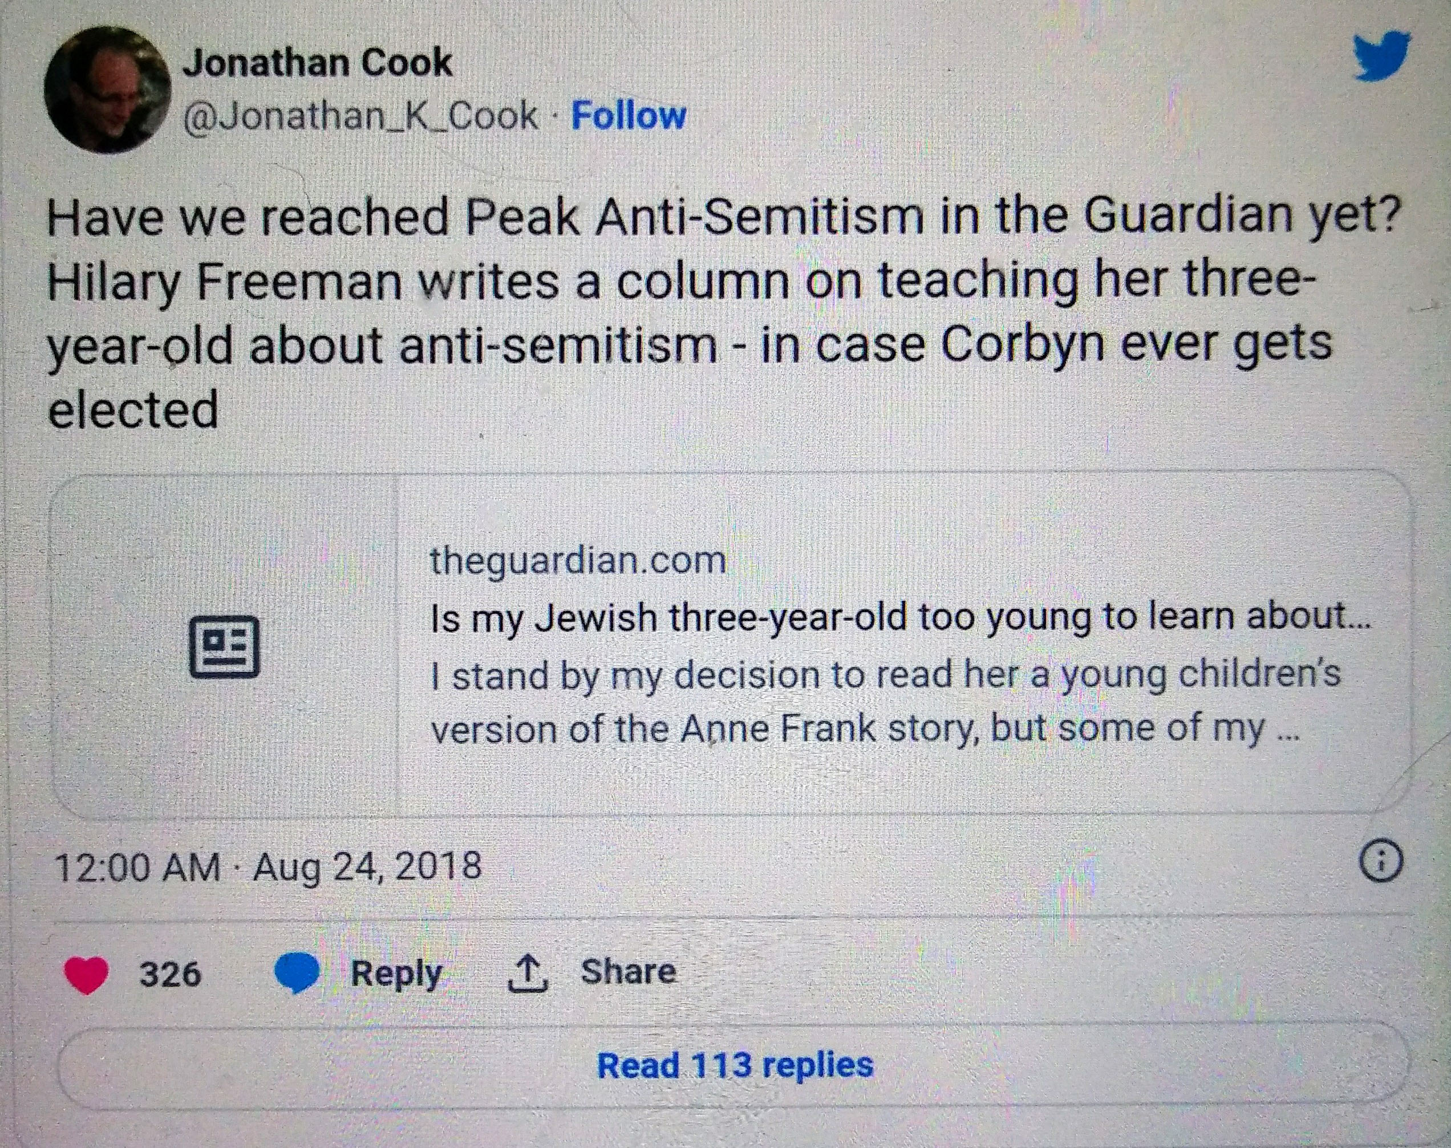The height and width of the screenshot is (1148, 1451).
Task: Click the theguardian.com domain in card
Action: [x=578, y=560]
